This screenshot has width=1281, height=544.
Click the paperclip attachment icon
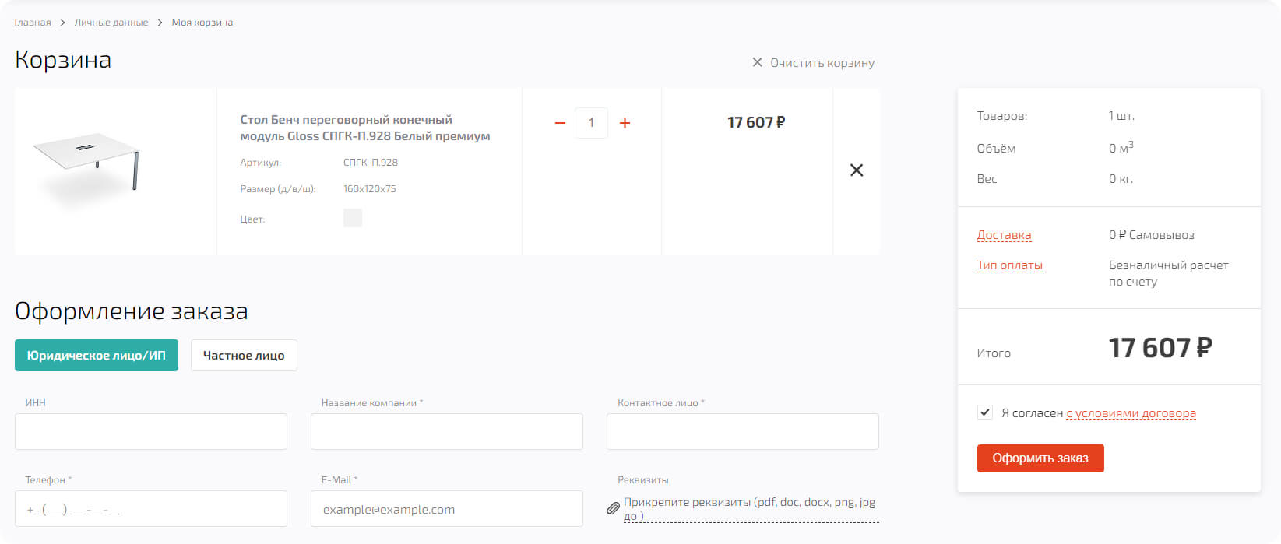coord(613,508)
